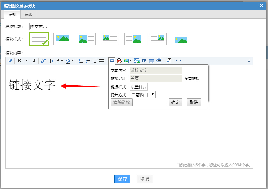268x189 pixels.
Task: Click the MP4 video insert icon
Action: click(x=145, y=61)
